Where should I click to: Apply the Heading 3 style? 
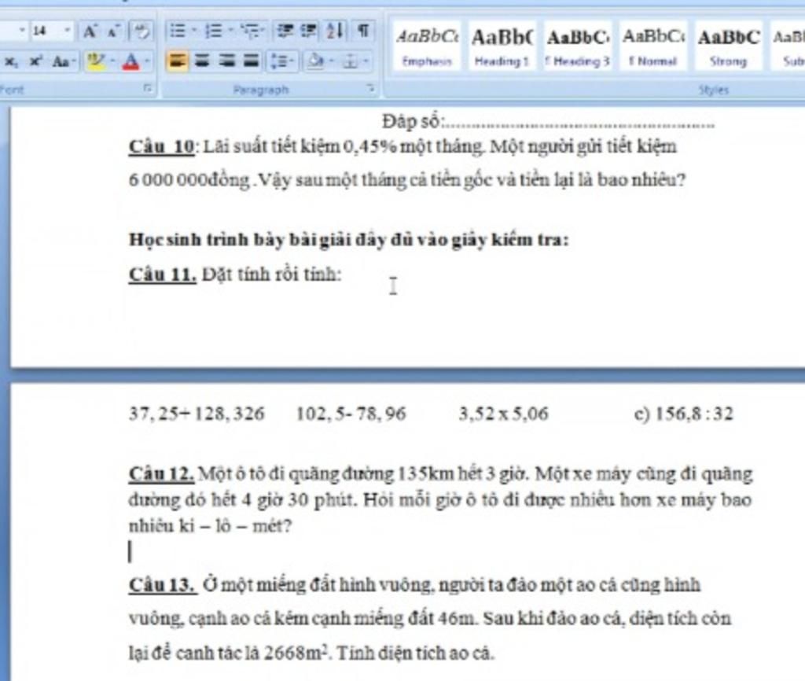click(x=578, y=47)
